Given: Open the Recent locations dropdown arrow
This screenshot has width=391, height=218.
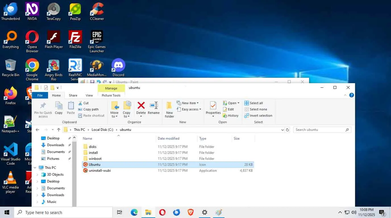Looking at the screenshot, I should pos(53,130).
